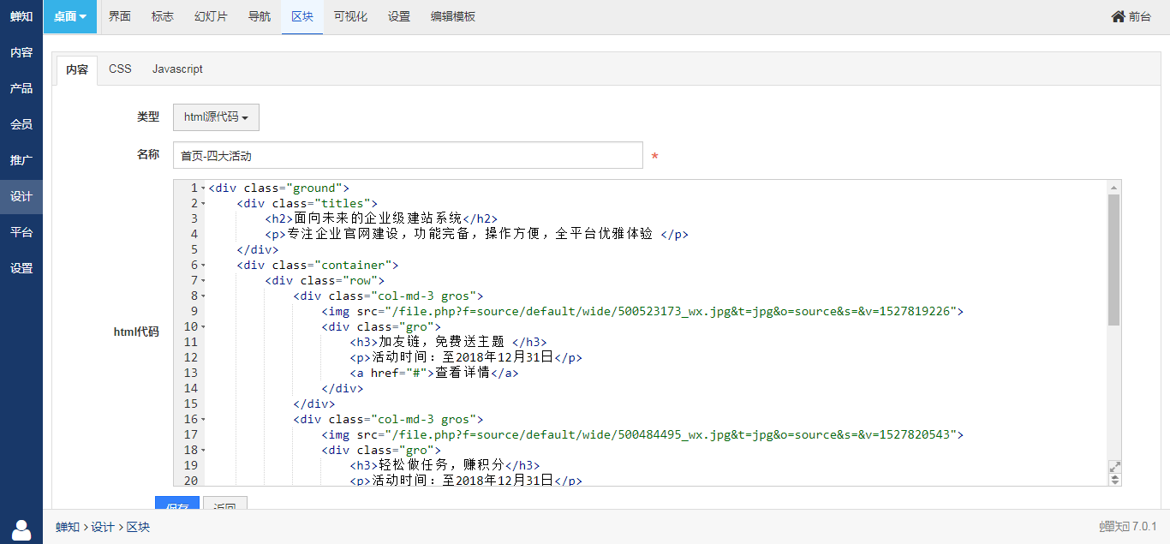Screen dimensions: 1170x544
Task: Switch to the CSS tab
Action: pyautogui.click(x=120, y=69)
